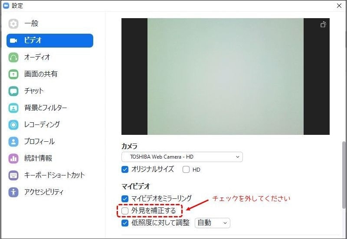Expand the 自動 low-light dropdown

point(212,223)
